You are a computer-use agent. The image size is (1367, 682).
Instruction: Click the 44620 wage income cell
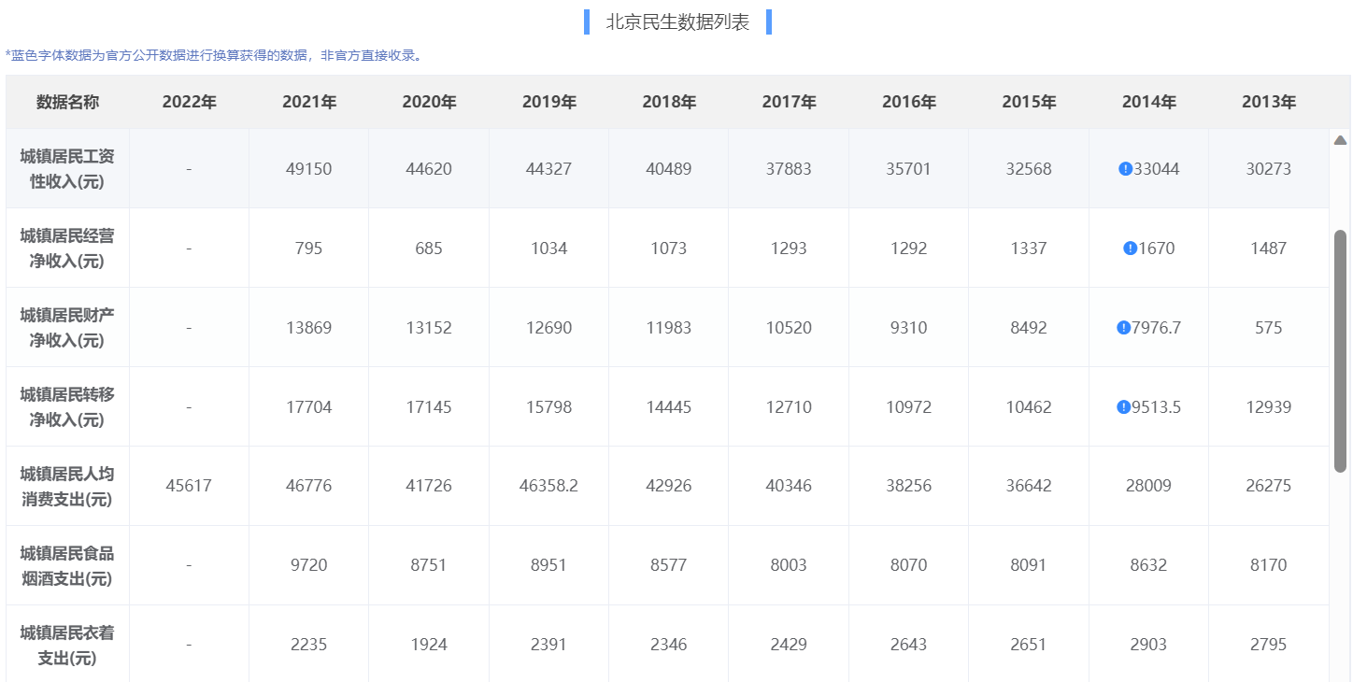click(429, 169)
